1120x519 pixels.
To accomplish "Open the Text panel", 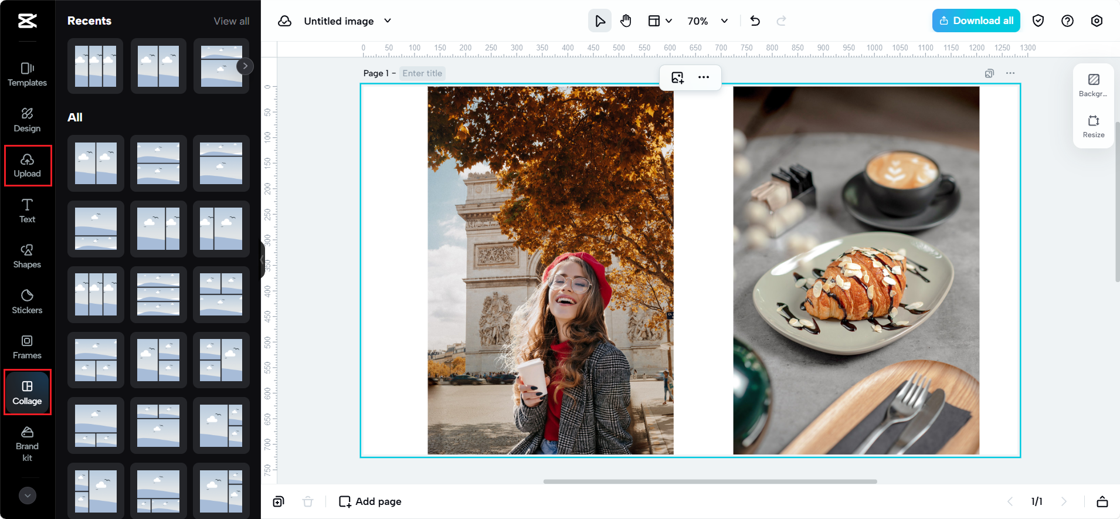I will coord(27,211).
